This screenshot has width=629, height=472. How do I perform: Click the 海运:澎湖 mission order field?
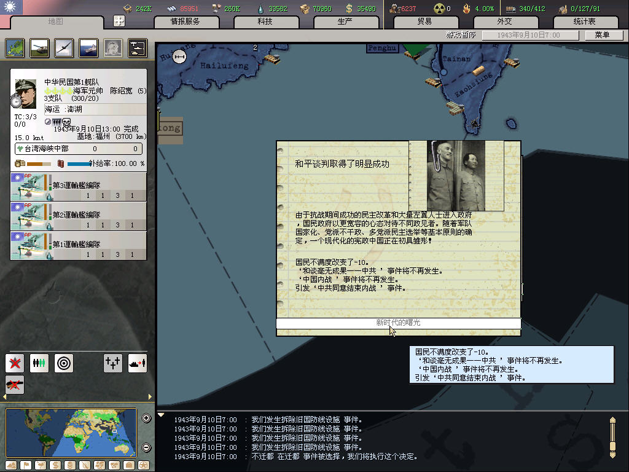[95, 109]
